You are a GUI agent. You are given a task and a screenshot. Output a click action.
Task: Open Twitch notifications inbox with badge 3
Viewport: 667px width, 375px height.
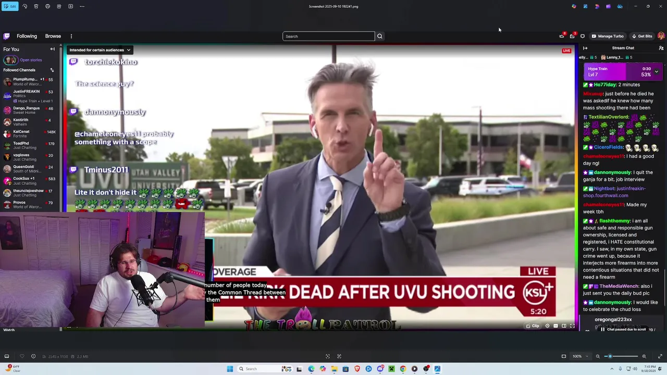572,36
